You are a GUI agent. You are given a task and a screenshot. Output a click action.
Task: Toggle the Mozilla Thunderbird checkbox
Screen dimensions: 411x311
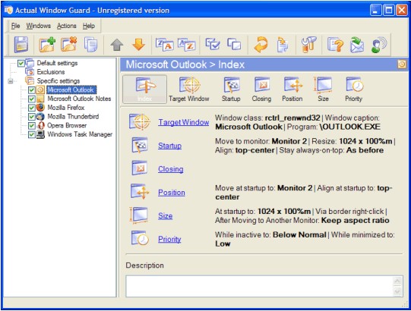tap(31, 117)
